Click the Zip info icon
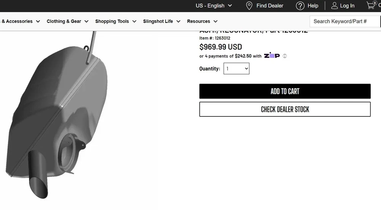The width and height of the screenshot is (381, 210). click(285, 56)
